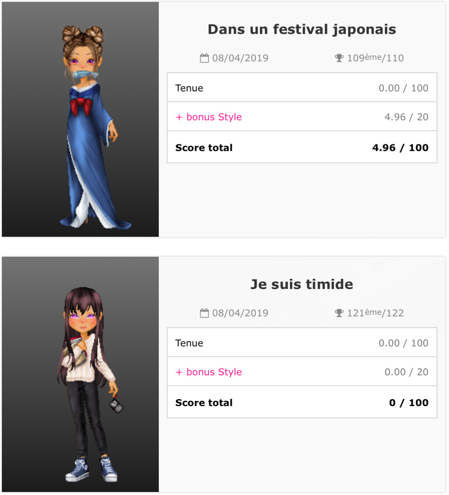Viewport: 449px width, 495px height.
Task: Click the 4.96 / 20 bonus Style score
Action: coord(406,117)
